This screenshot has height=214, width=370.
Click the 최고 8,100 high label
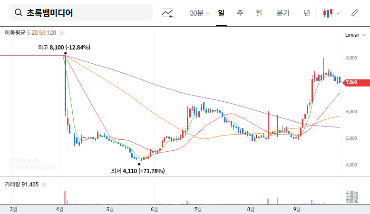[x=64, y=48]
